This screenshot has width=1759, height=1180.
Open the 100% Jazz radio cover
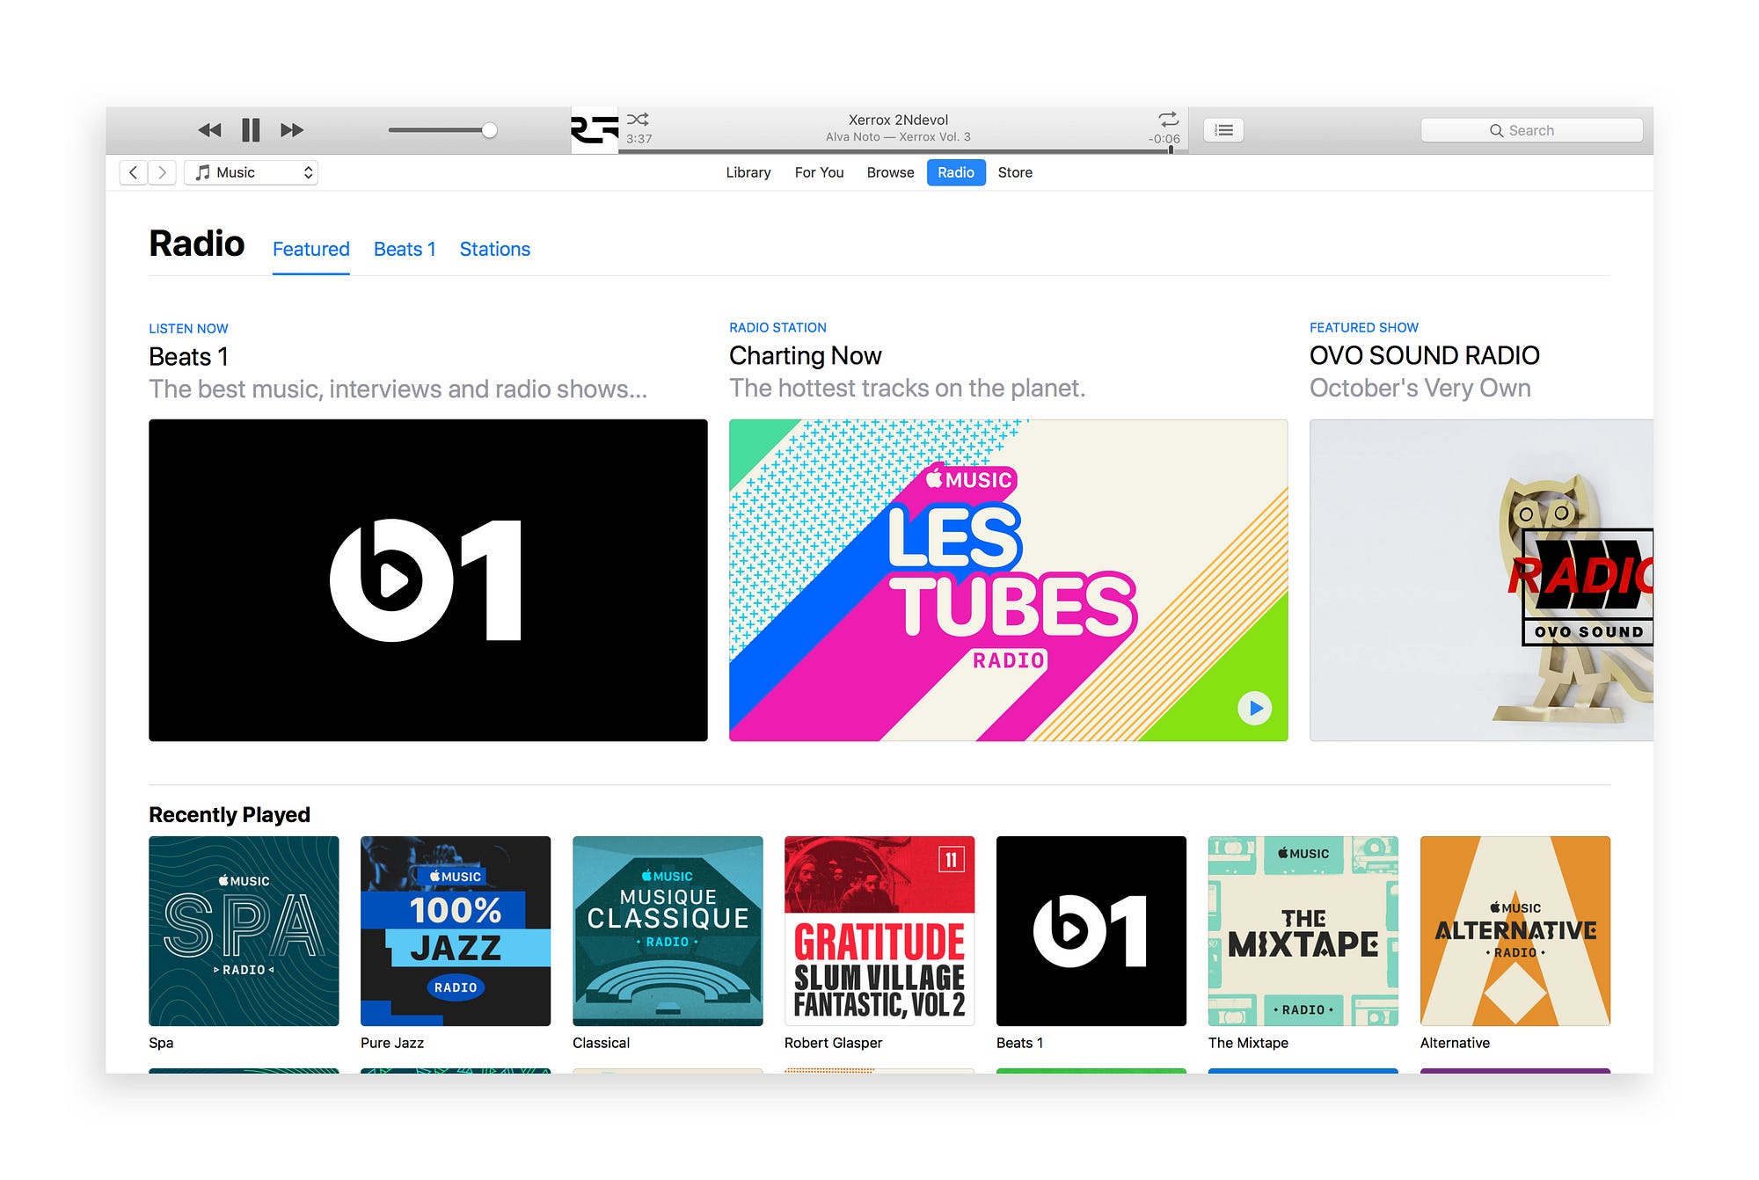[456, 931]
